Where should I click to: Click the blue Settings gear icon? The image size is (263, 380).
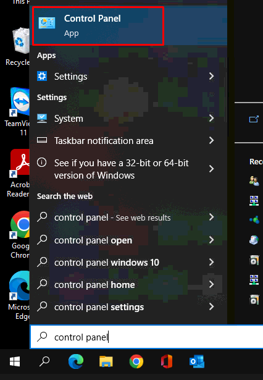coord(42,76)
